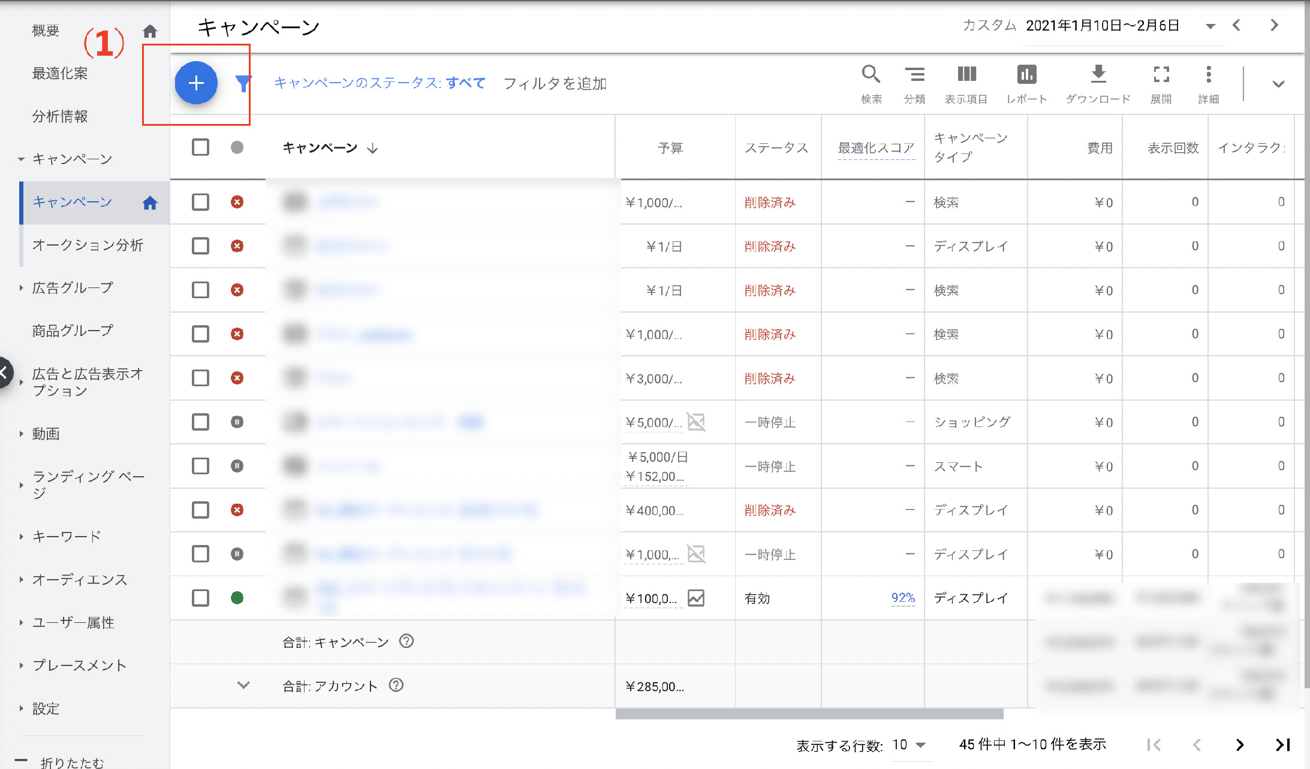
Task: Check the 有効 display campaign row checkbox
Action: pyautogui.click(x=200, y=598)
